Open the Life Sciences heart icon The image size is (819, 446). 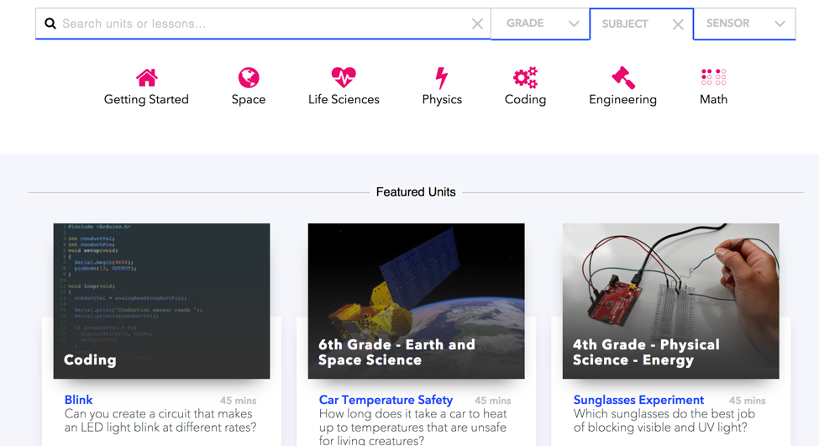344,77
